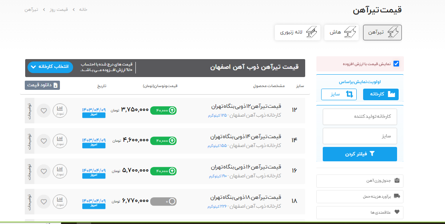Click heart icon on size 16 beam row
Screen dimensions: 445x224
click(44, 171)
